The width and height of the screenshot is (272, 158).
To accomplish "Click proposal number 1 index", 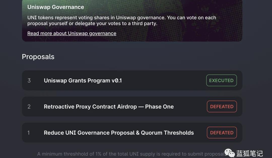I will point(28,133).
